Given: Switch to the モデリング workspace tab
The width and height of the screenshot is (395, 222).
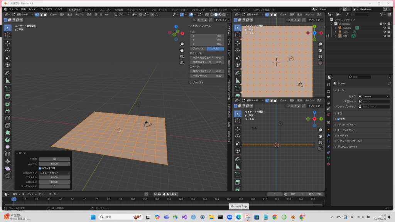Looking at the screenshot, I should point(90,9).
